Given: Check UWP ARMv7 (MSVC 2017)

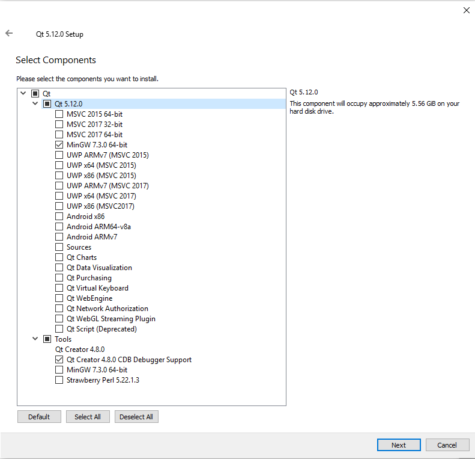Looking at the screenshot, I should click(x=59, y=185).
